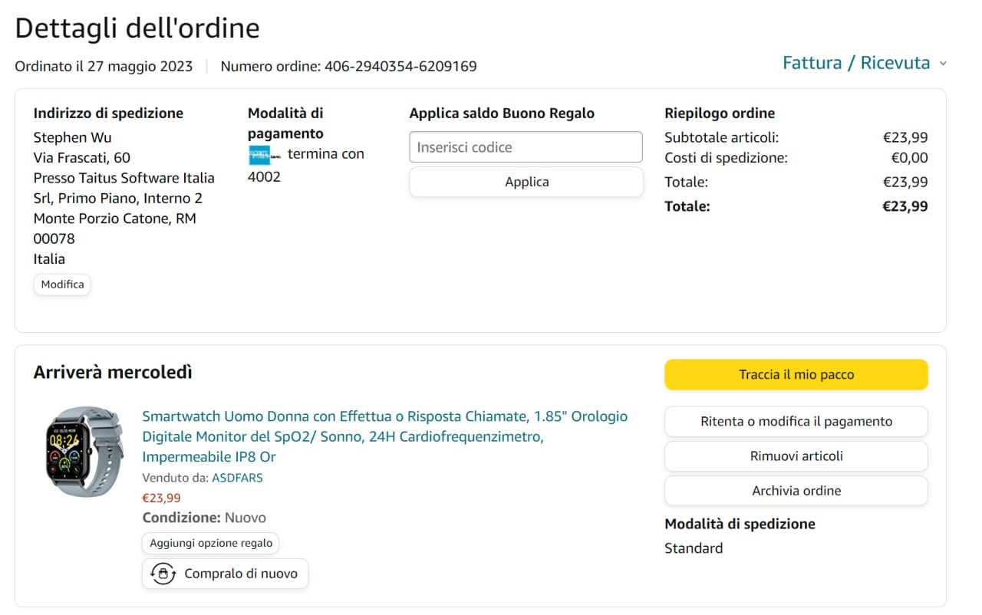Click the Rimuovi articoli button
Viewport: 982px width, 615px height.
796,455
